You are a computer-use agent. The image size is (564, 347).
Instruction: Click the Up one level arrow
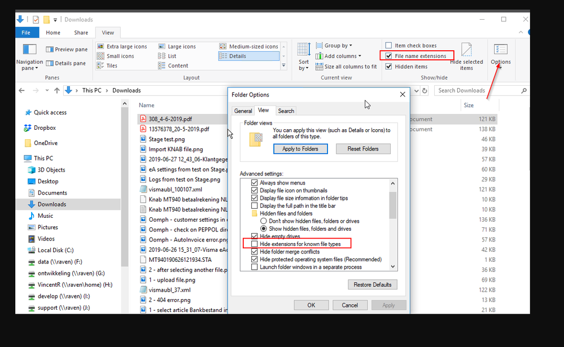[x=57, y=91]
